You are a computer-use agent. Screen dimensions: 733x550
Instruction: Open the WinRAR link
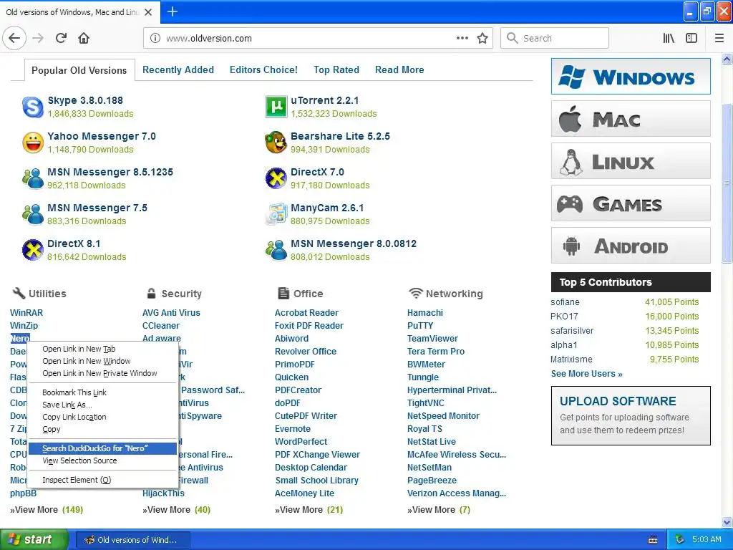point(26,313)
